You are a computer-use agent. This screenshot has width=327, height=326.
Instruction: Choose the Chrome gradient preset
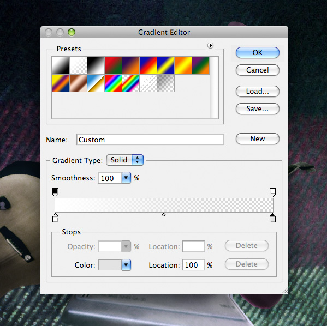[96, 83]
